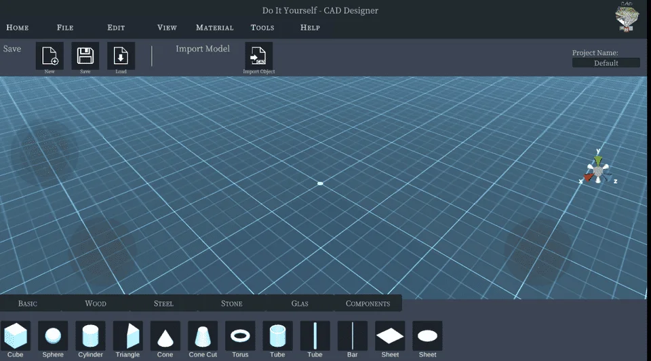Click the XYZ axis orientation gizmo
651x361 pixels.
pyautogui.click(x=598, y=170)
